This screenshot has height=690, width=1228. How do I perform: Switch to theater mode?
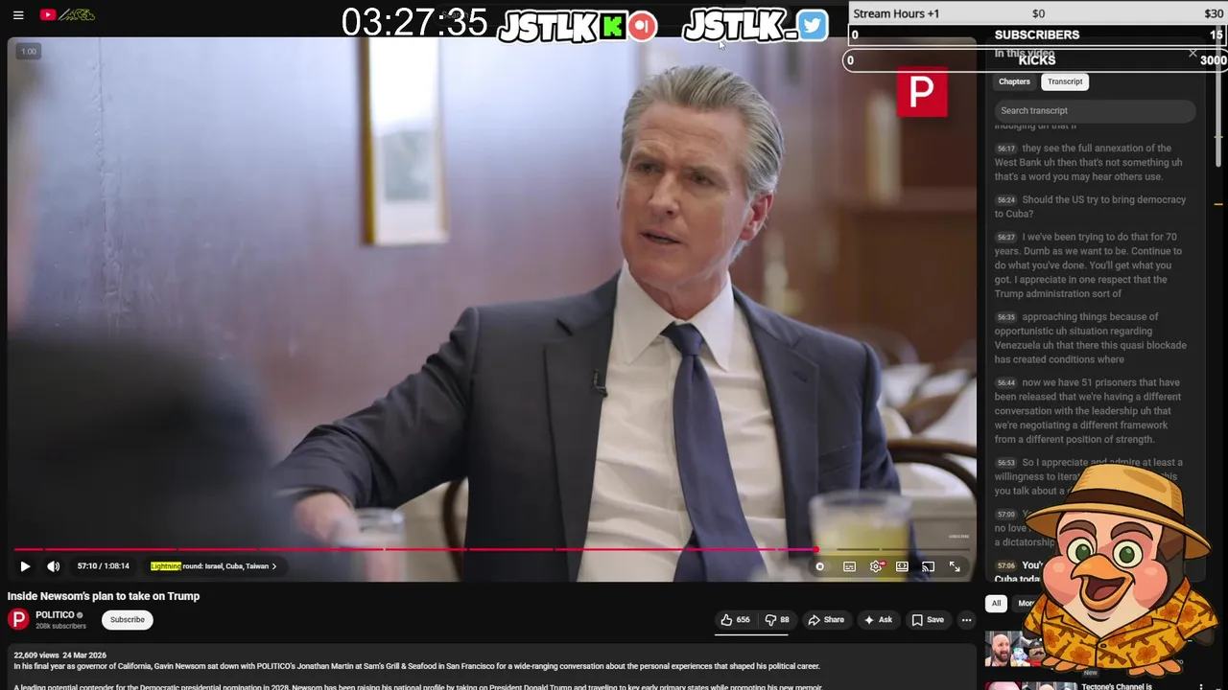[902, 566]
